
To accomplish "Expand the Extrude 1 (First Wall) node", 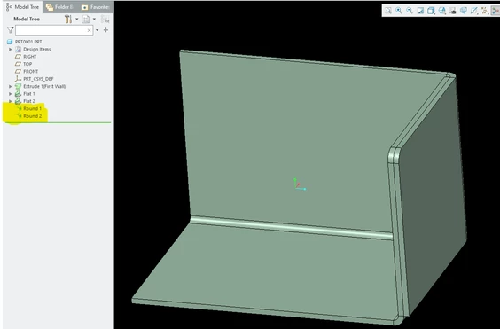I will coord(11,87).
